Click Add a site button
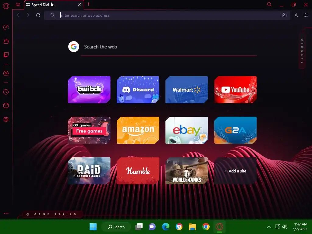 (236, 171)
